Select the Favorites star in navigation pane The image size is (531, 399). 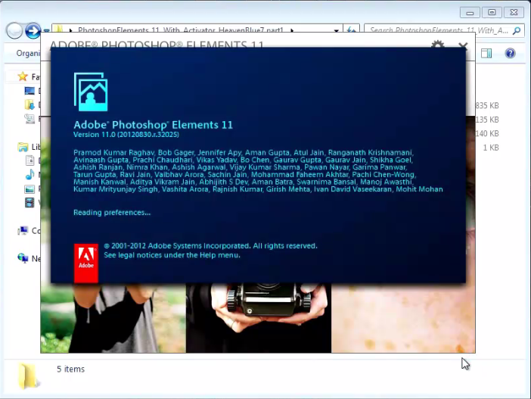(23, 76)
